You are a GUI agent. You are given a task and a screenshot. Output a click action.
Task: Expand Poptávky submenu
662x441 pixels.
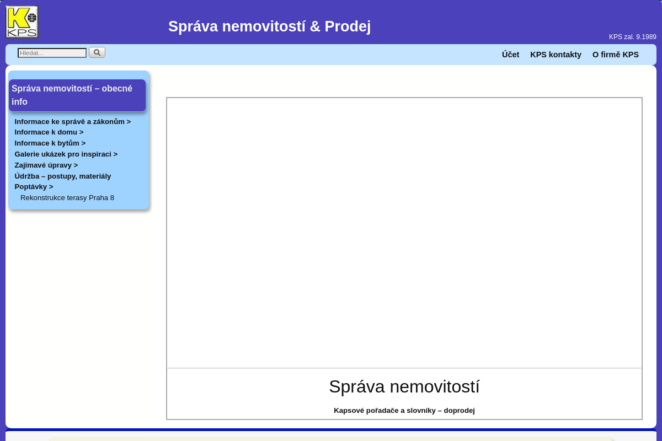click(34, 187)
